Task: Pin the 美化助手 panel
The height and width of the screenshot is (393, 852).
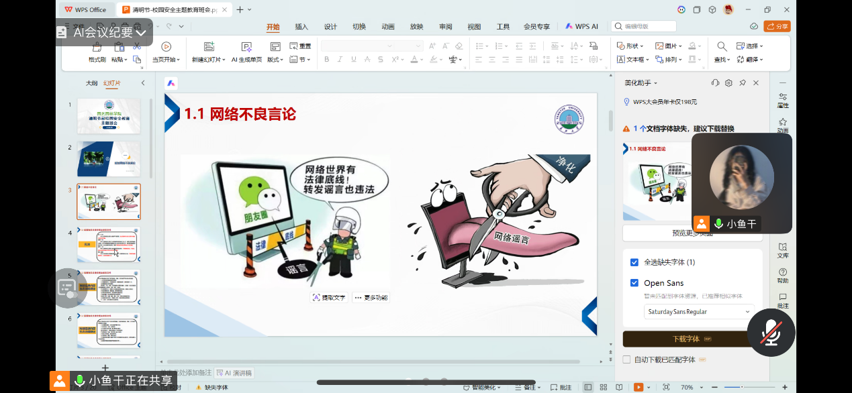Action: tap(743, 83)
